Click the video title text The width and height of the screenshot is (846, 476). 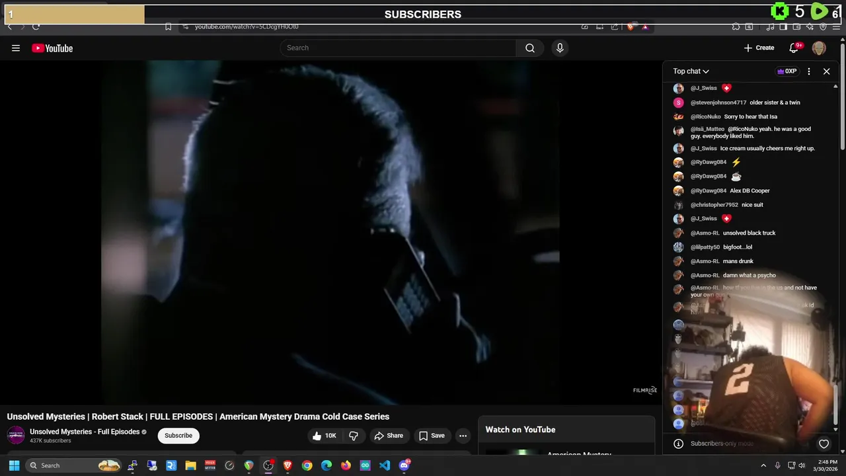198,416
